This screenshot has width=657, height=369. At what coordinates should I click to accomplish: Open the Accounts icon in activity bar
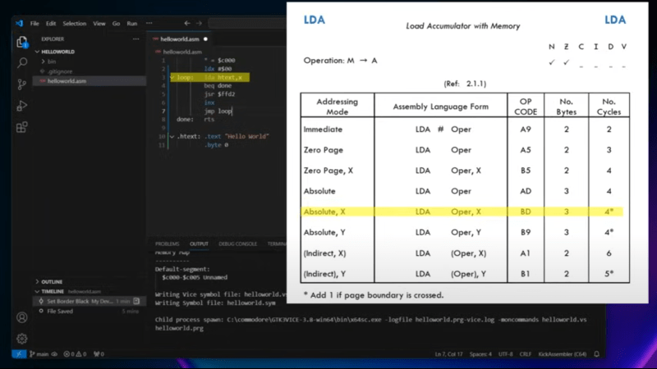coord(22,317)
